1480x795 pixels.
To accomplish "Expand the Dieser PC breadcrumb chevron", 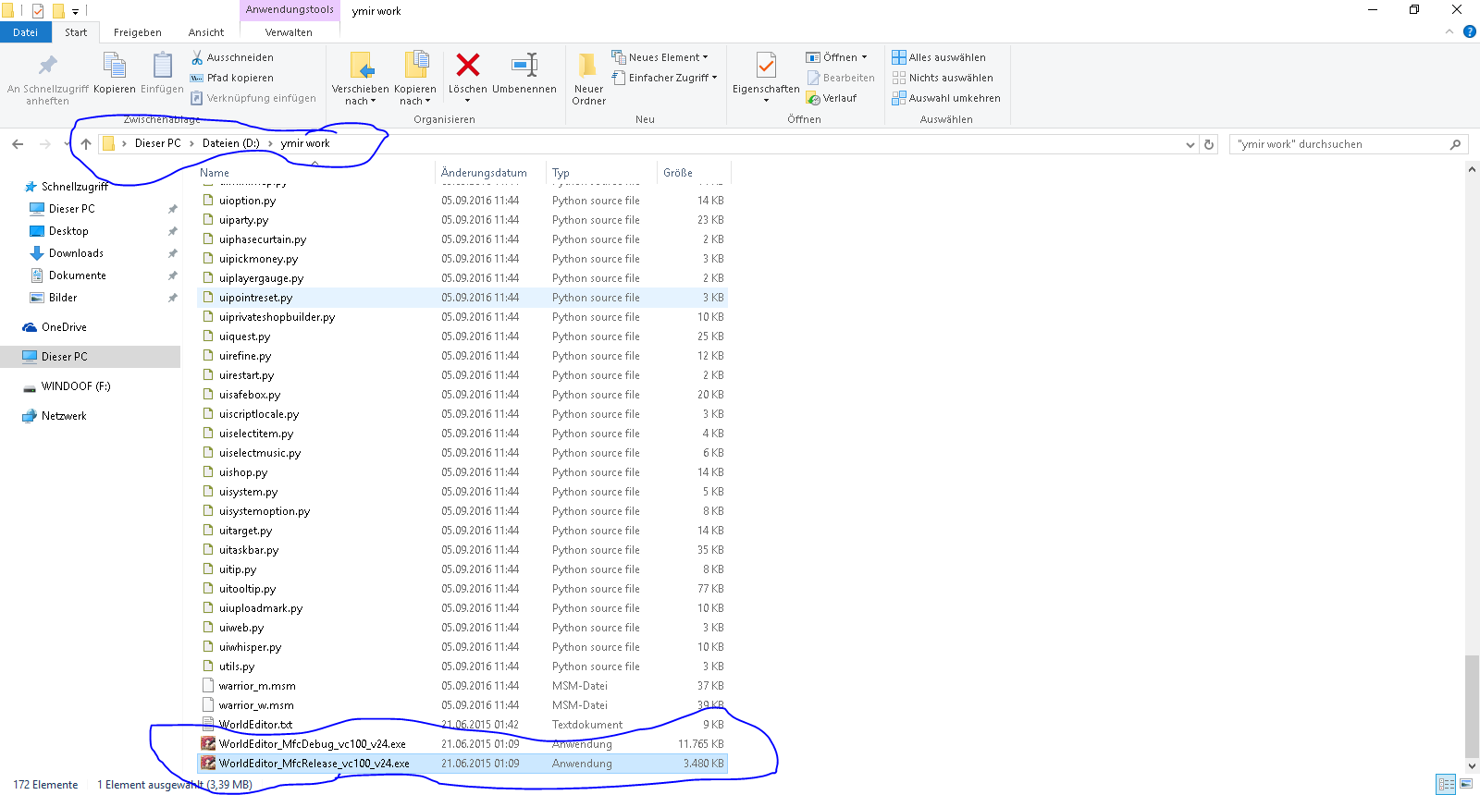I will (x=191, y=143).
